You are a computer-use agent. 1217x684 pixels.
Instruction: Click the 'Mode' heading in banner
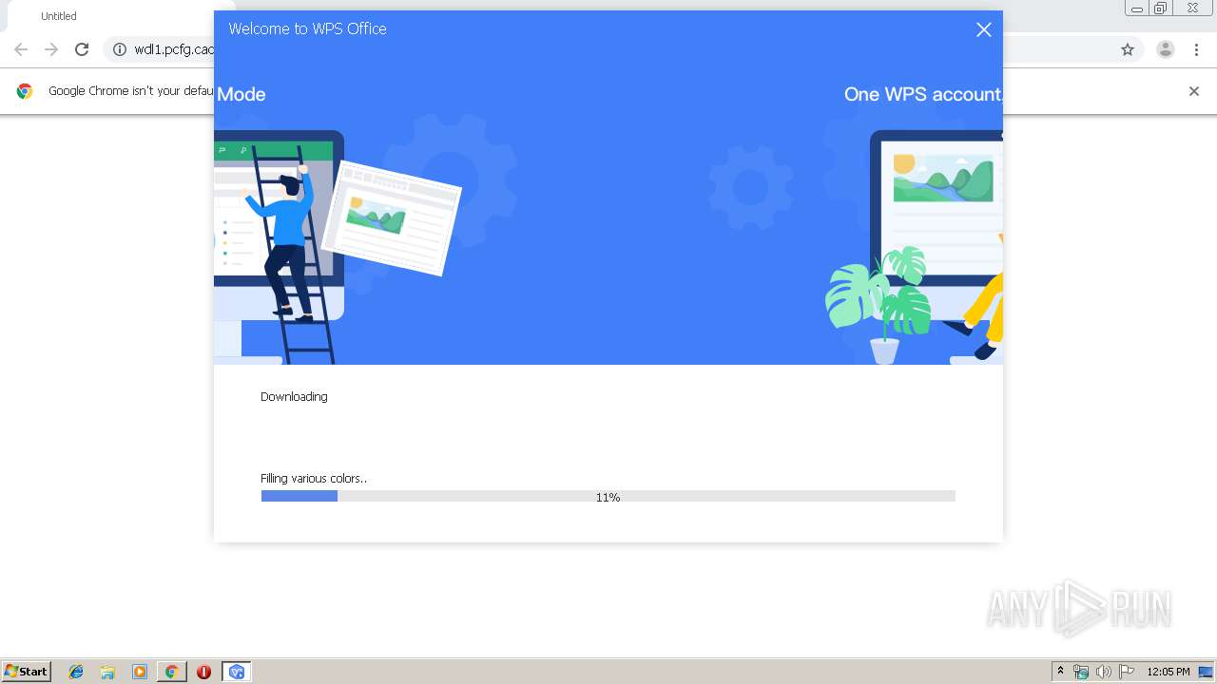[x=241, y=94]
